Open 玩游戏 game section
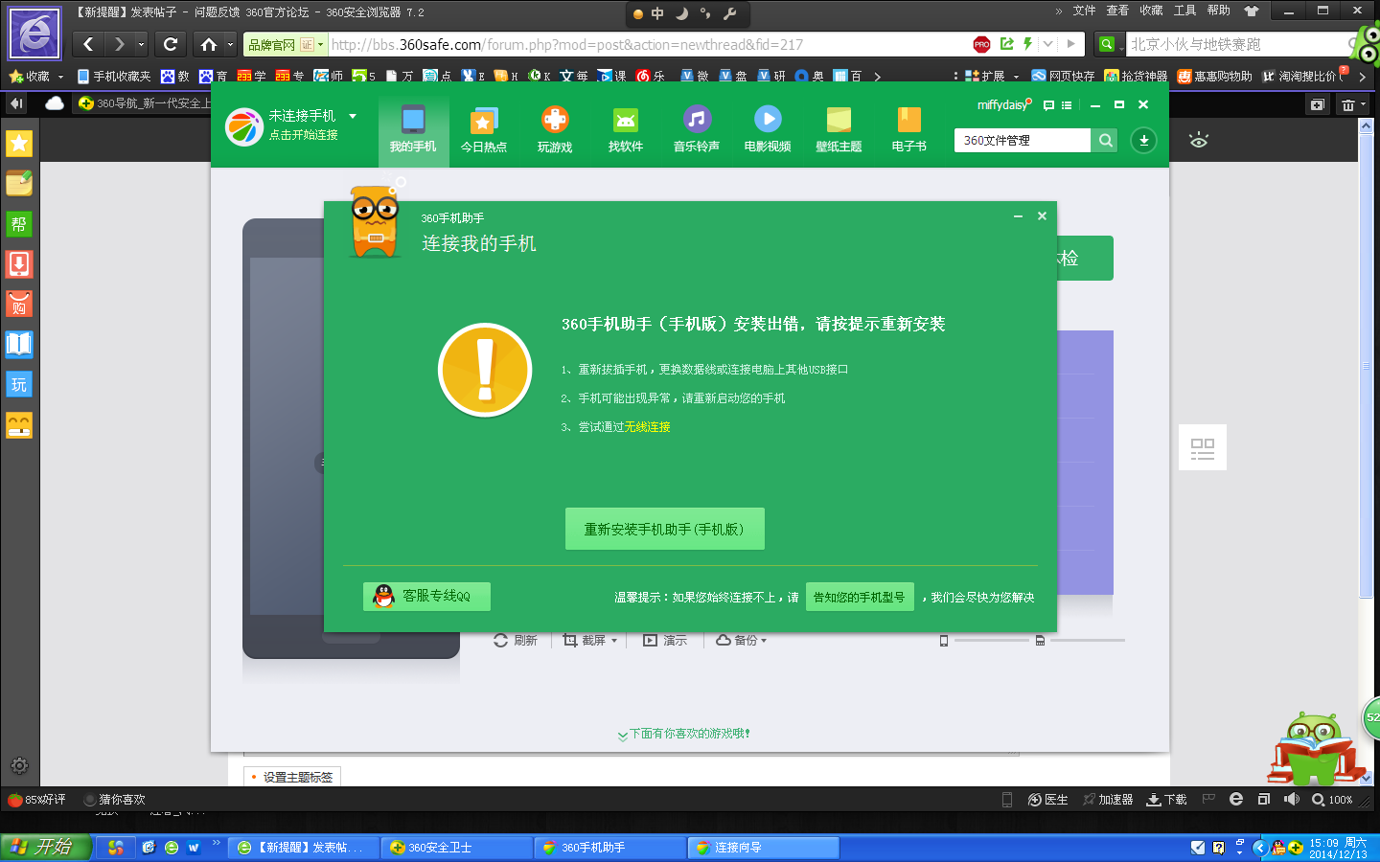The width and height of the screenshot is (1380, 862). 555,129
